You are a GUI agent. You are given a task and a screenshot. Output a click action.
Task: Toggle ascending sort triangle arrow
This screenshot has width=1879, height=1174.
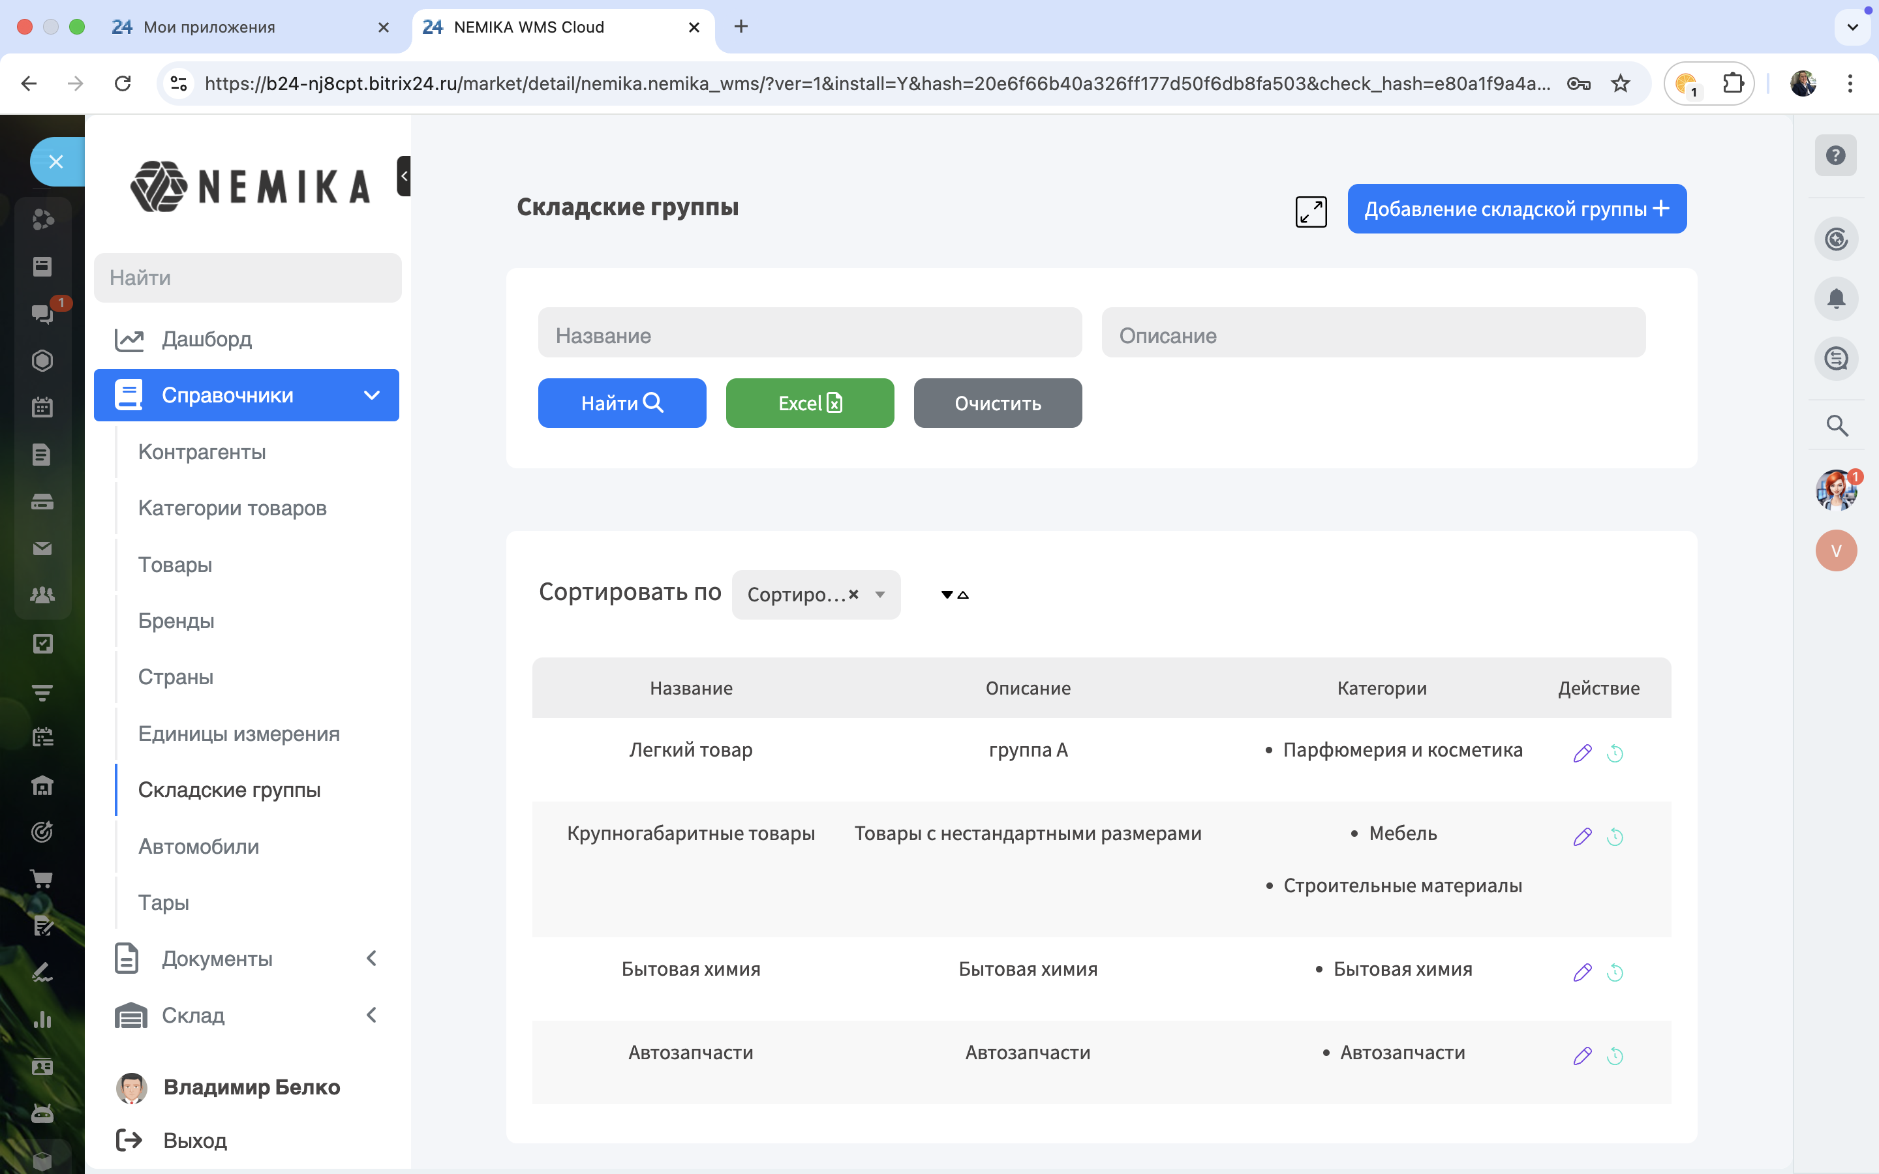tap(964, 595)
